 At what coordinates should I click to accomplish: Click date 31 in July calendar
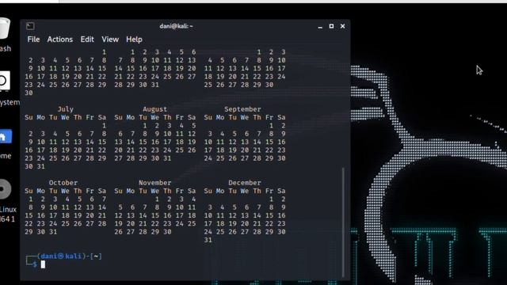(x=40, y=167)
